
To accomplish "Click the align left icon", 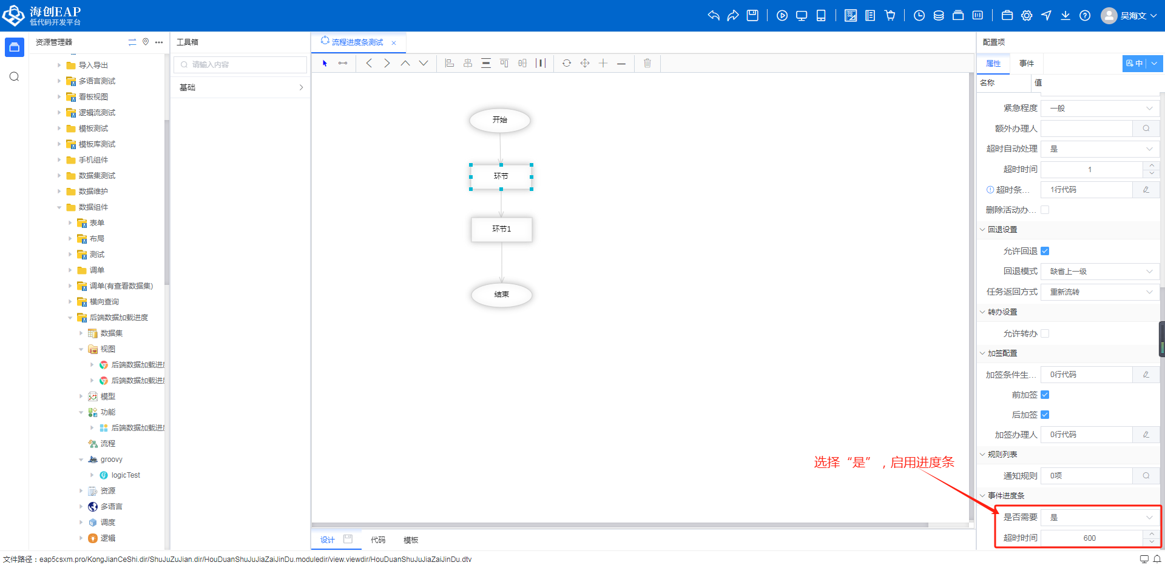I will coord(450,63).
